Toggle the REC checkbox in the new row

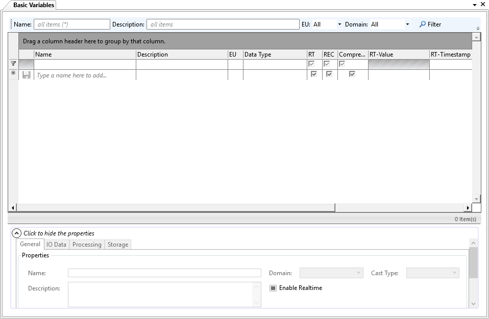coord(329,74)
